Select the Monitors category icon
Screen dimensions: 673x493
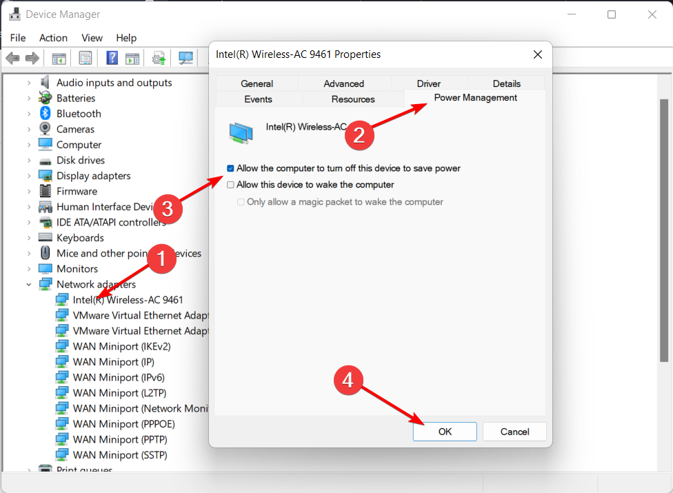(45, 269)
